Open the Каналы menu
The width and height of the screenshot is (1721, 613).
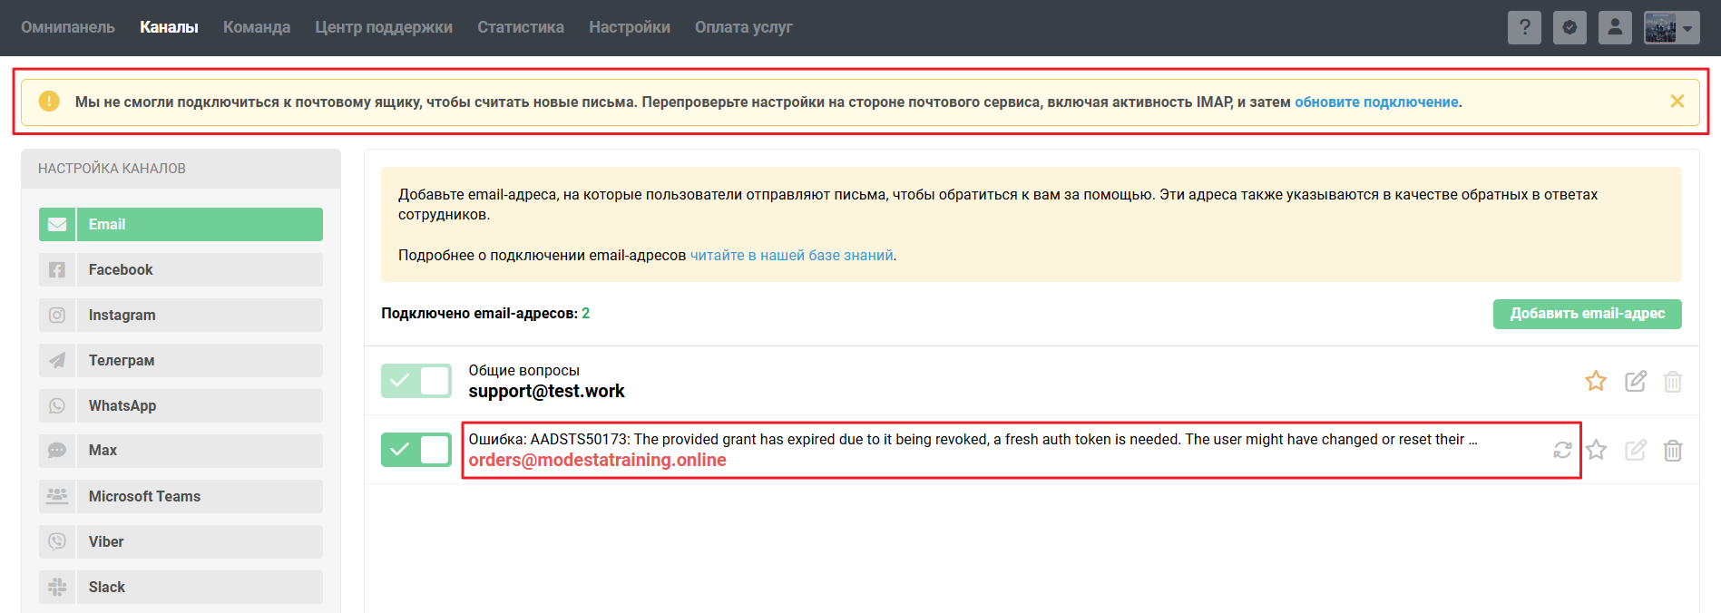[x=169, y=27]
